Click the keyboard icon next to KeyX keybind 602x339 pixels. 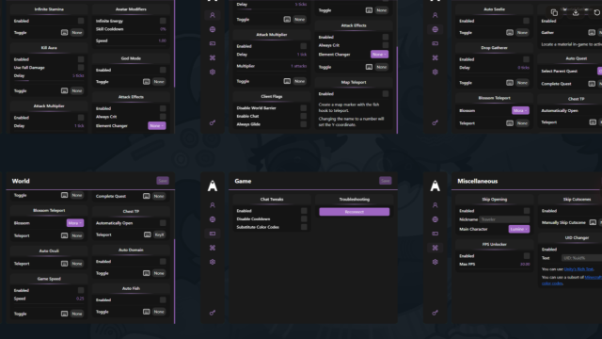[147, 234]
